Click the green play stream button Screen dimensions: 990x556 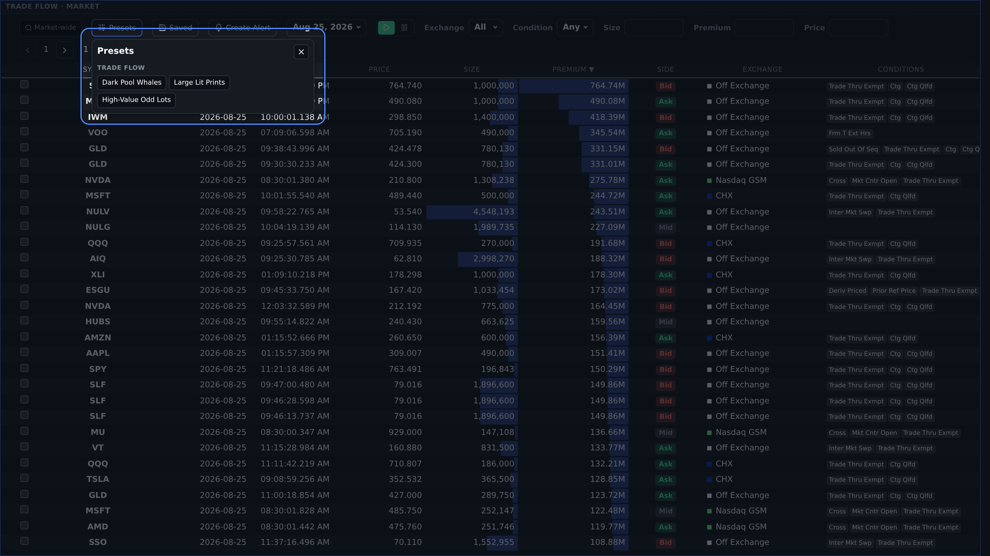(386, 27)
